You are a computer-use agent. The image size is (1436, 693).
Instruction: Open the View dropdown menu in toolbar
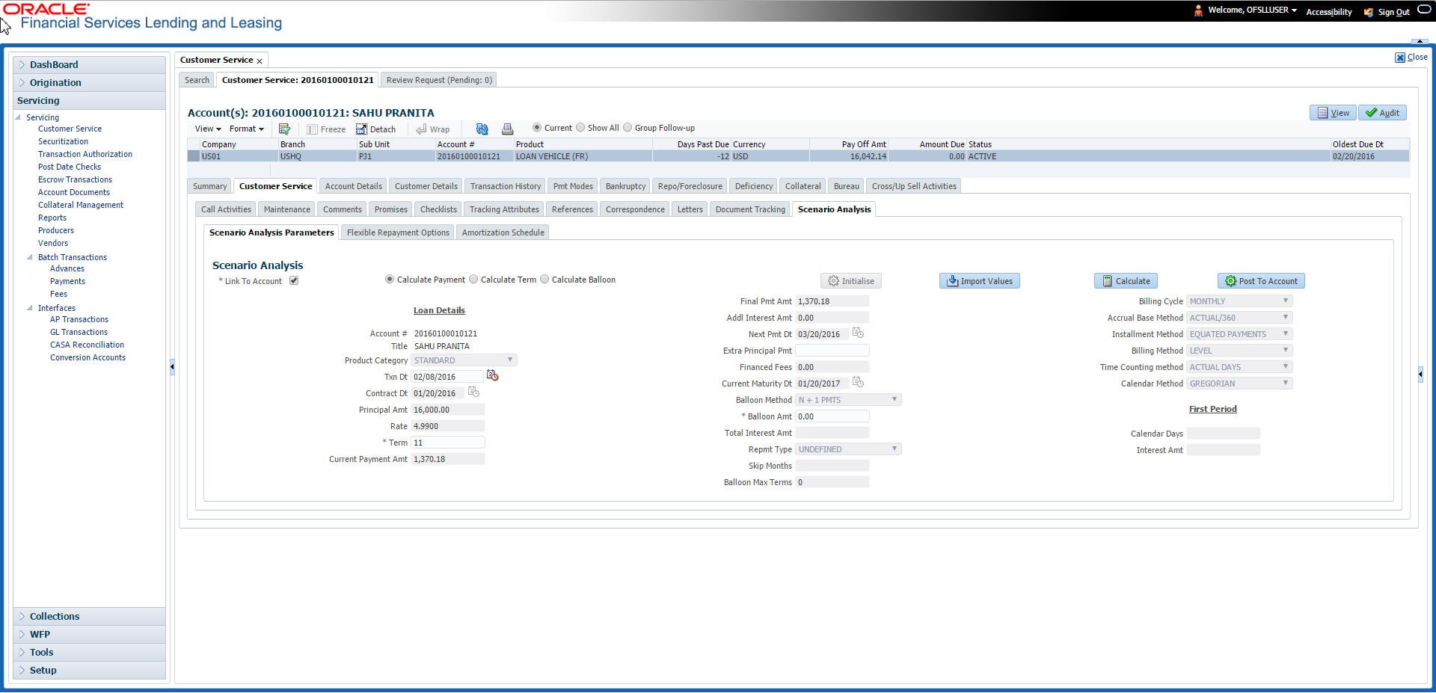(x=208, y=129)
